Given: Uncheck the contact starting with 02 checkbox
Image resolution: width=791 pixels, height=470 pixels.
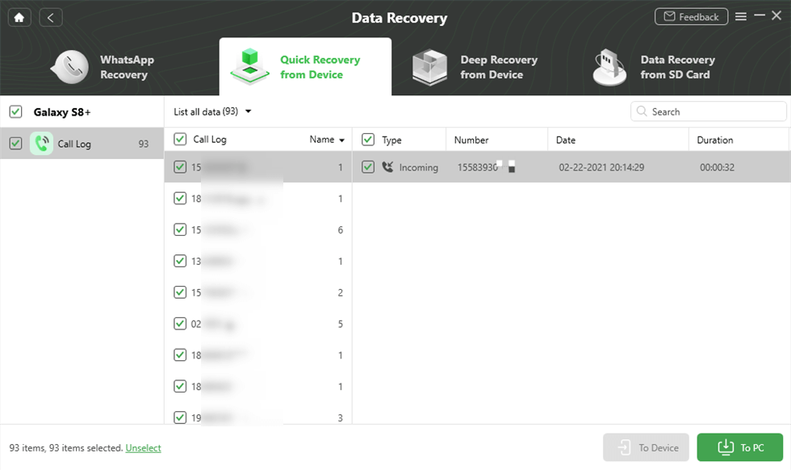Looking at the screenshot, I should tap(180, 324).
